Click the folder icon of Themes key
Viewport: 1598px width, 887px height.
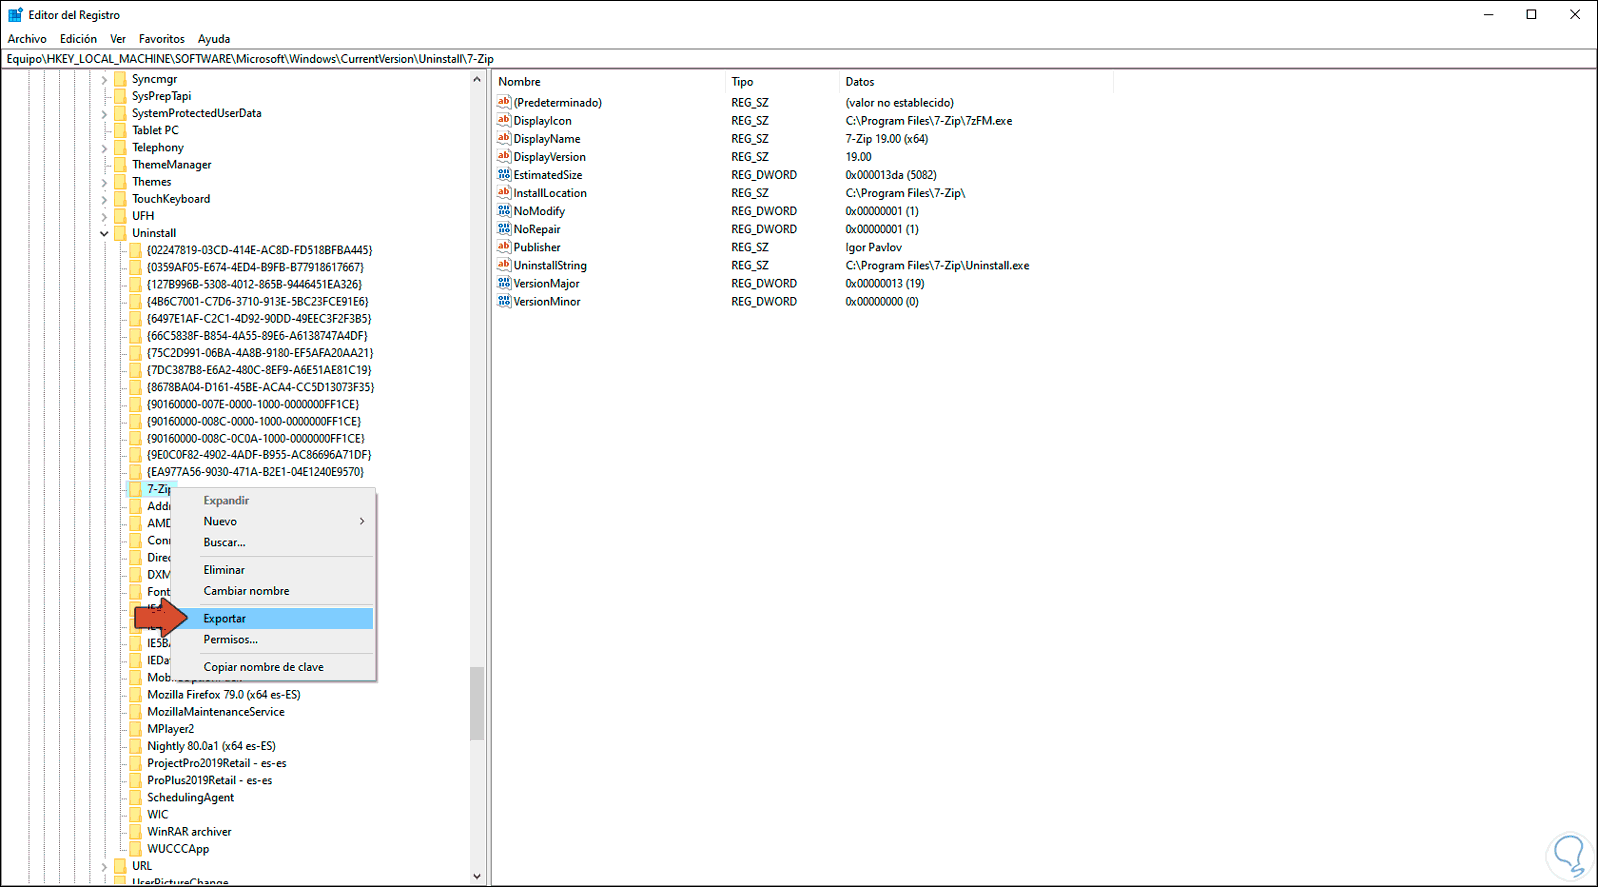click(120, 181)
